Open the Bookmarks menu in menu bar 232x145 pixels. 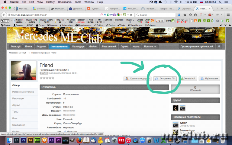point(65,2)
